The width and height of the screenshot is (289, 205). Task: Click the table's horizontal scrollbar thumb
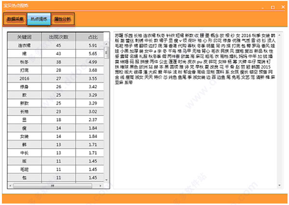(53, 186)
